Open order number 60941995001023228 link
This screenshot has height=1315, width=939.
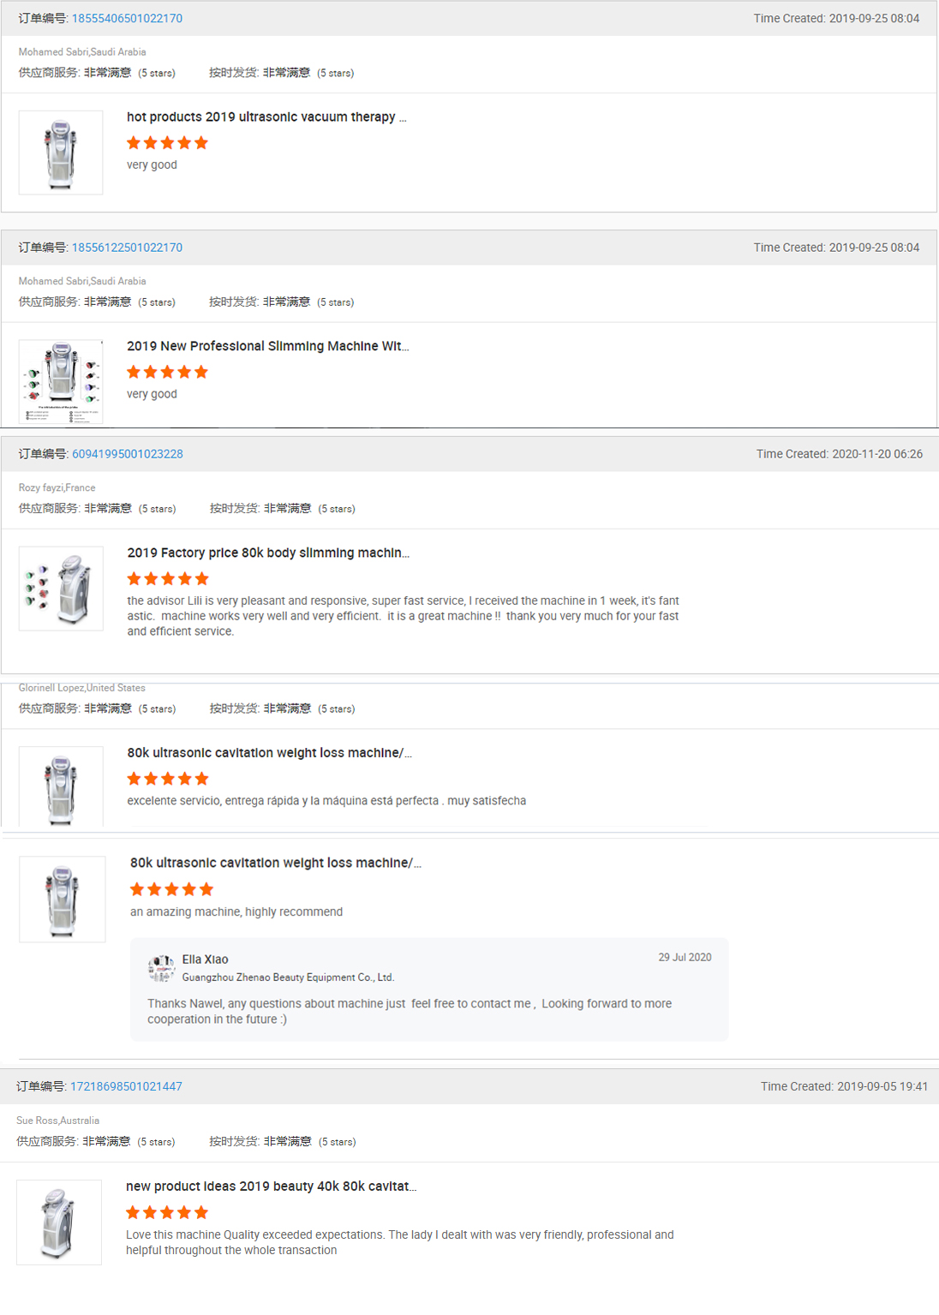(x=128, y=454)
